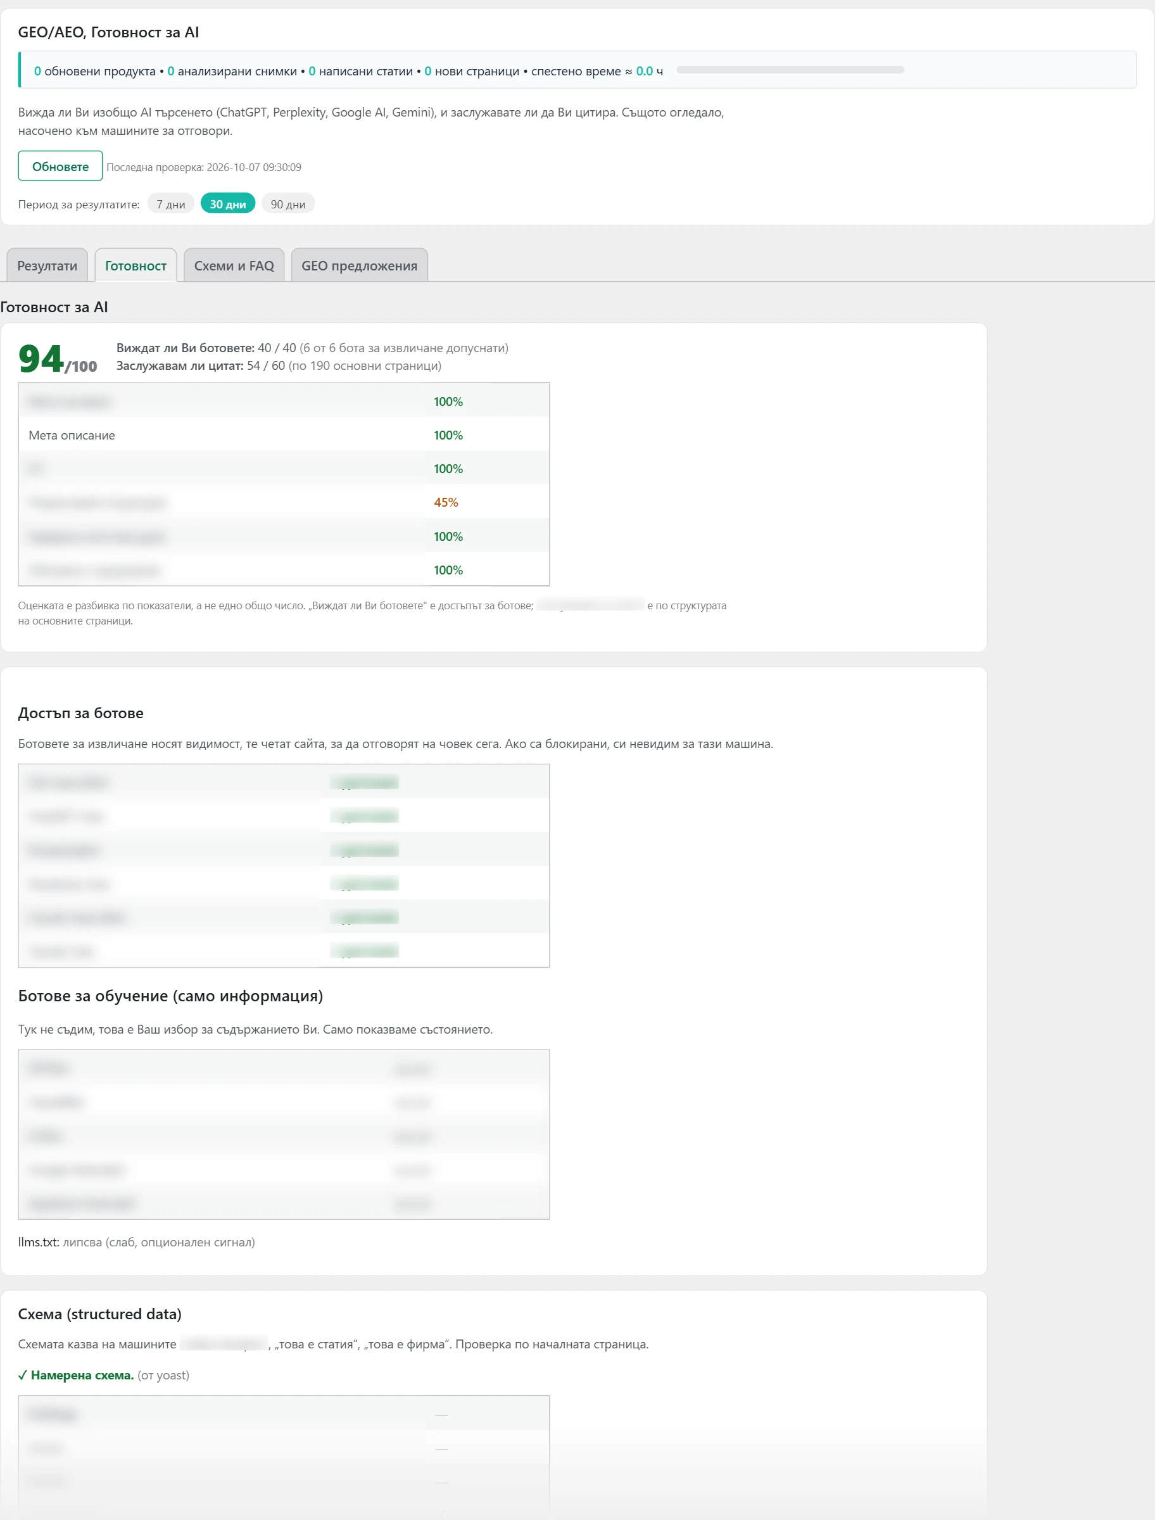Click the Мета описание row label
The image size is (1155, 1520).
72,435
